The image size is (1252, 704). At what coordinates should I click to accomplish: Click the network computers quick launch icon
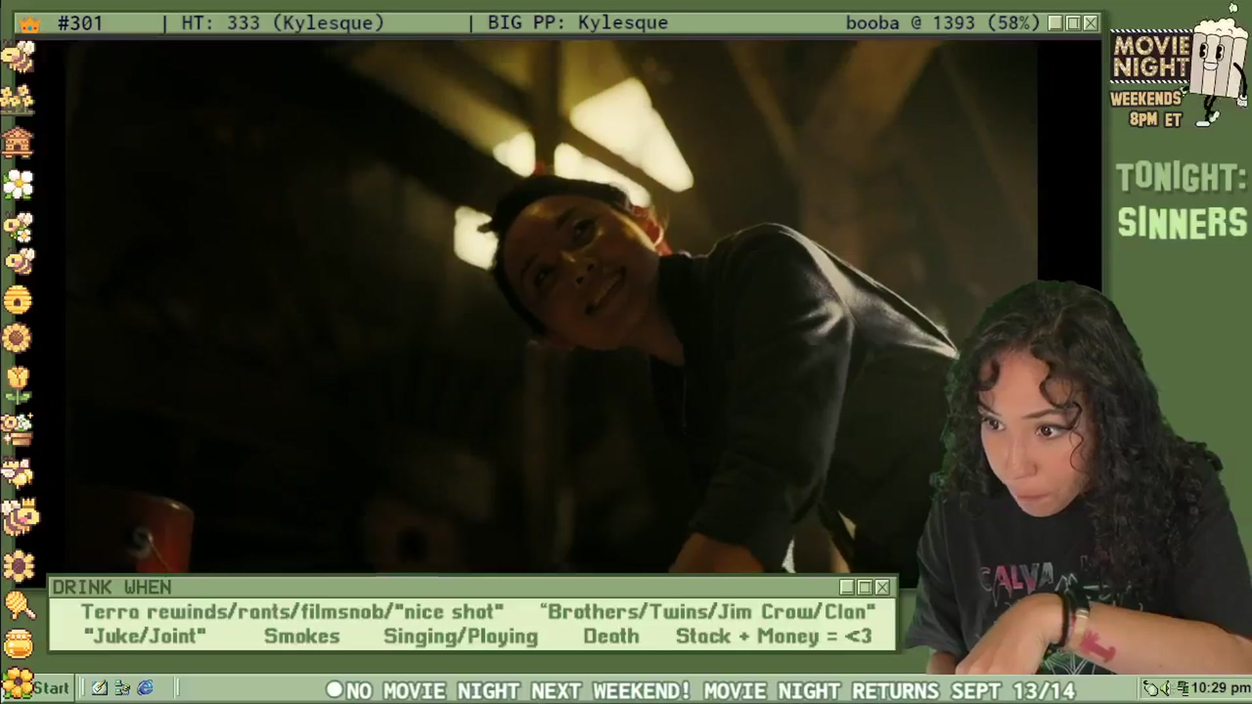[122, 688]
